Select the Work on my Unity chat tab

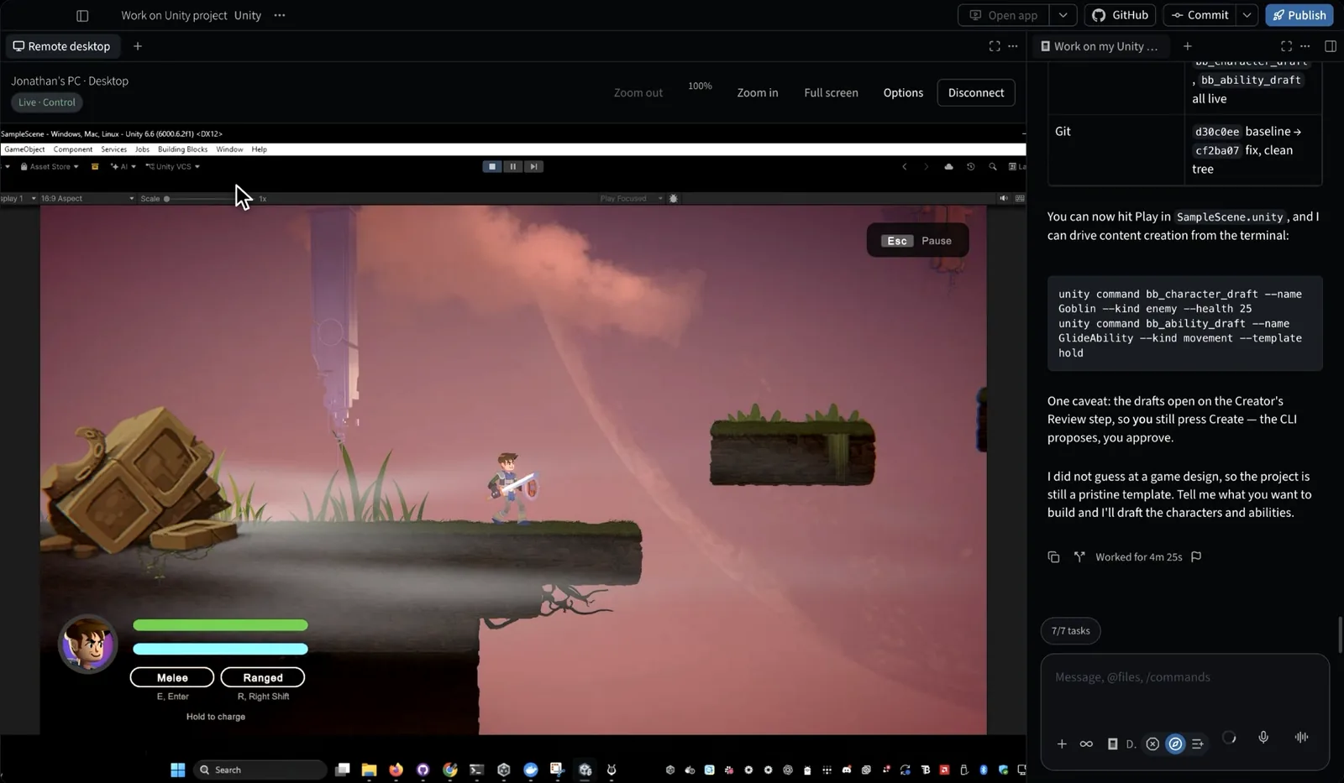click(1100, 46)
